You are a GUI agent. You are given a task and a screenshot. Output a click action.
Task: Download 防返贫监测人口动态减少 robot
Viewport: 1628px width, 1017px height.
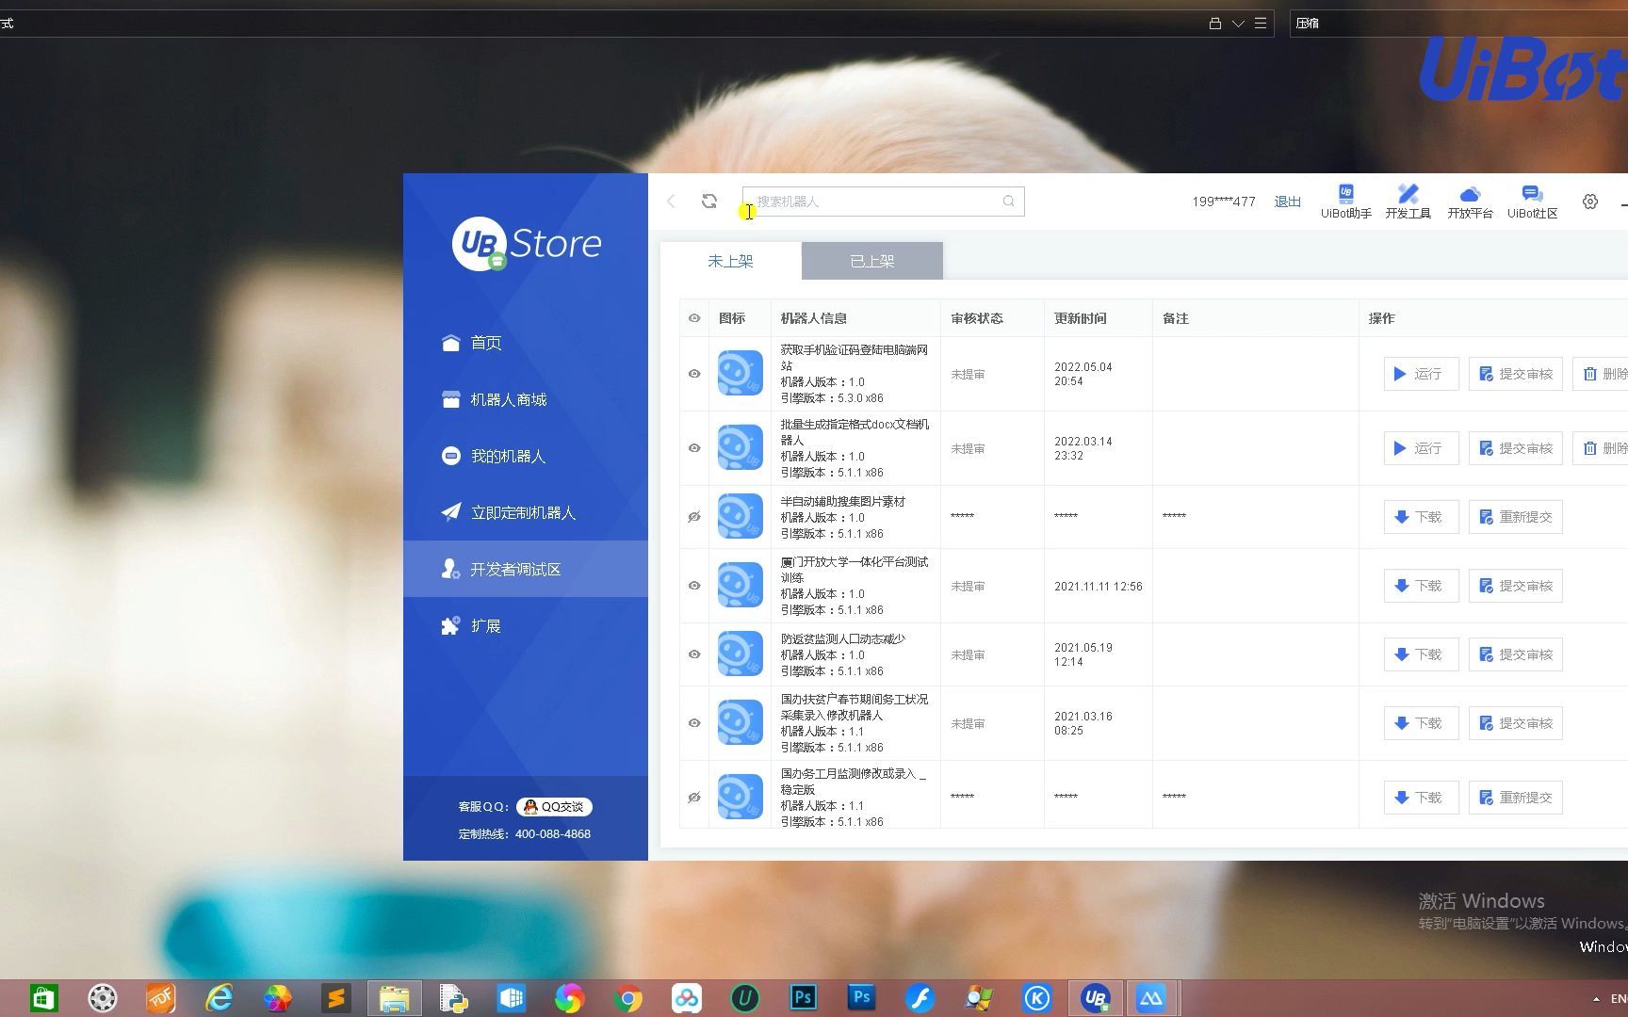coord(1421,654)
